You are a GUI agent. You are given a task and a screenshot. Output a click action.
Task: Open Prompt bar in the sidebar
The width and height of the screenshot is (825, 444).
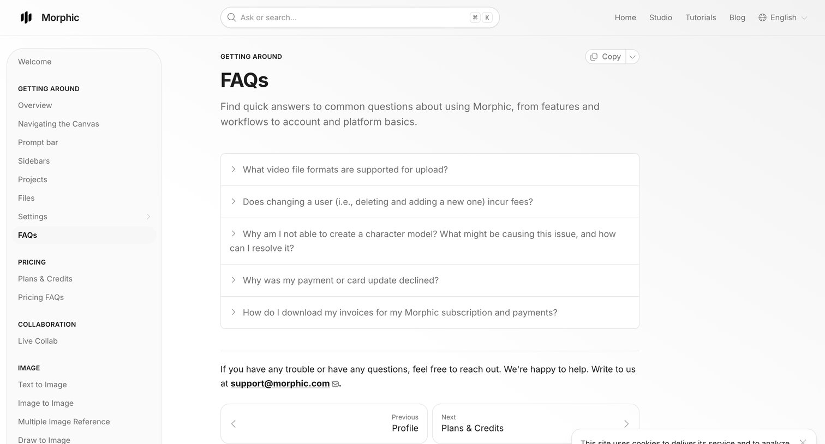[83, 142]
